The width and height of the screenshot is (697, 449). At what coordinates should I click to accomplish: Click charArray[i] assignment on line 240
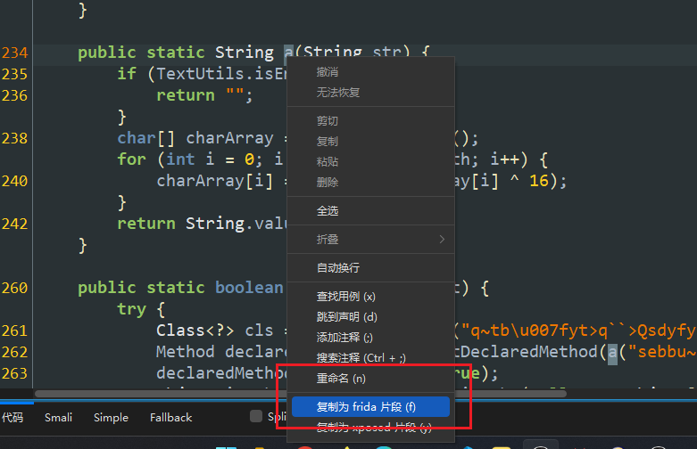point(215,181)
